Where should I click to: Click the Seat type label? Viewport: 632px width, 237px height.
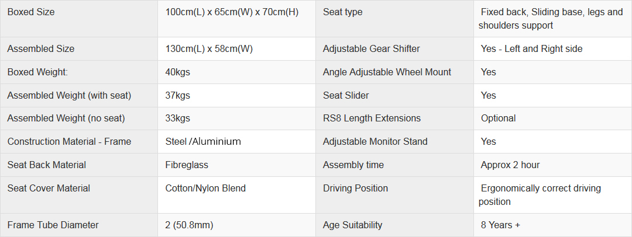[x=342, y=12]
